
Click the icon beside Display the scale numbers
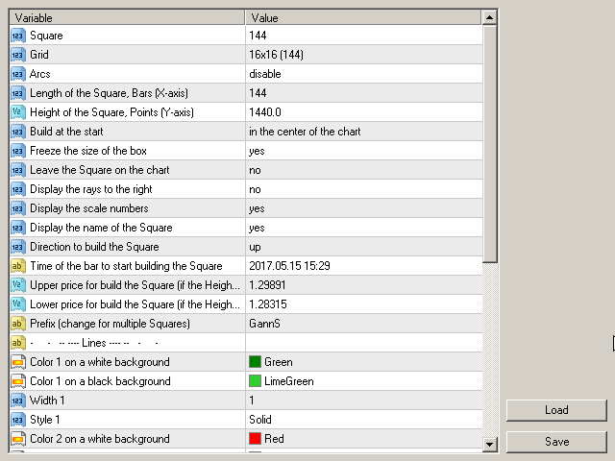(x=18, y=208)
